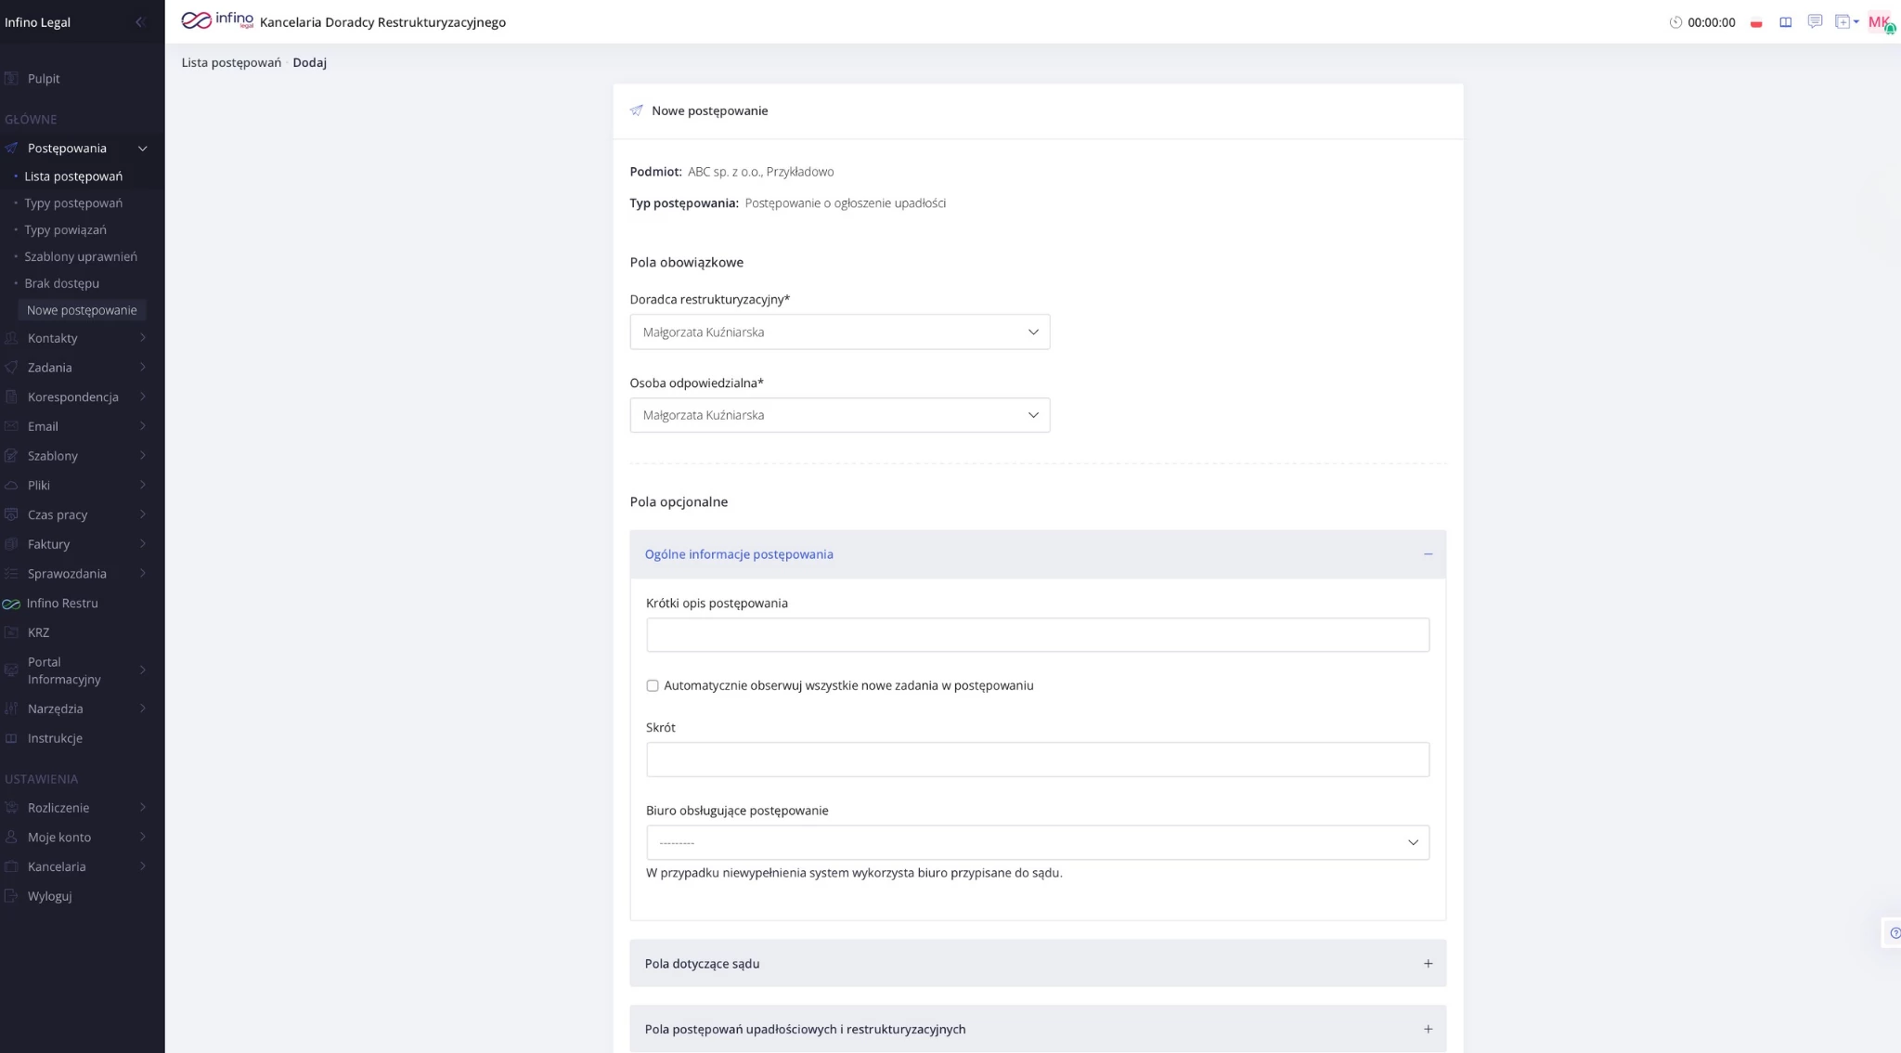Screen dimensions: 1901x1053
Task: Open the chat messages icon
Action: (1815, 21)
